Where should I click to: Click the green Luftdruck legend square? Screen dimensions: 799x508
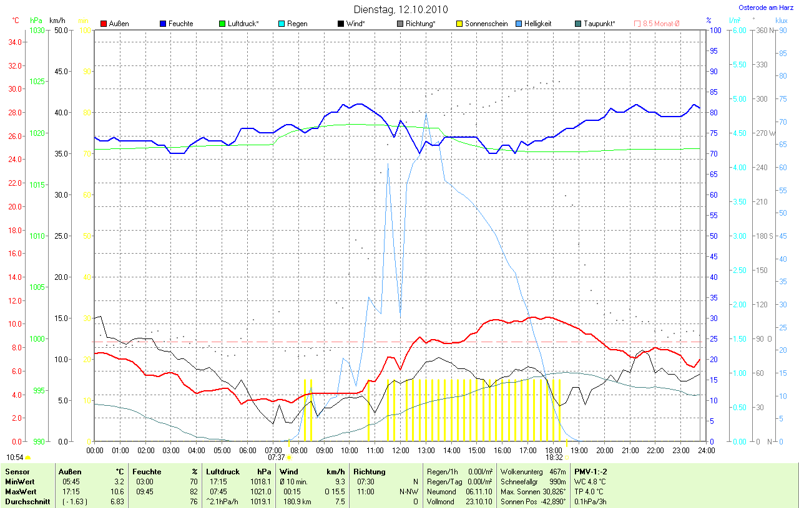click(222, 24)
